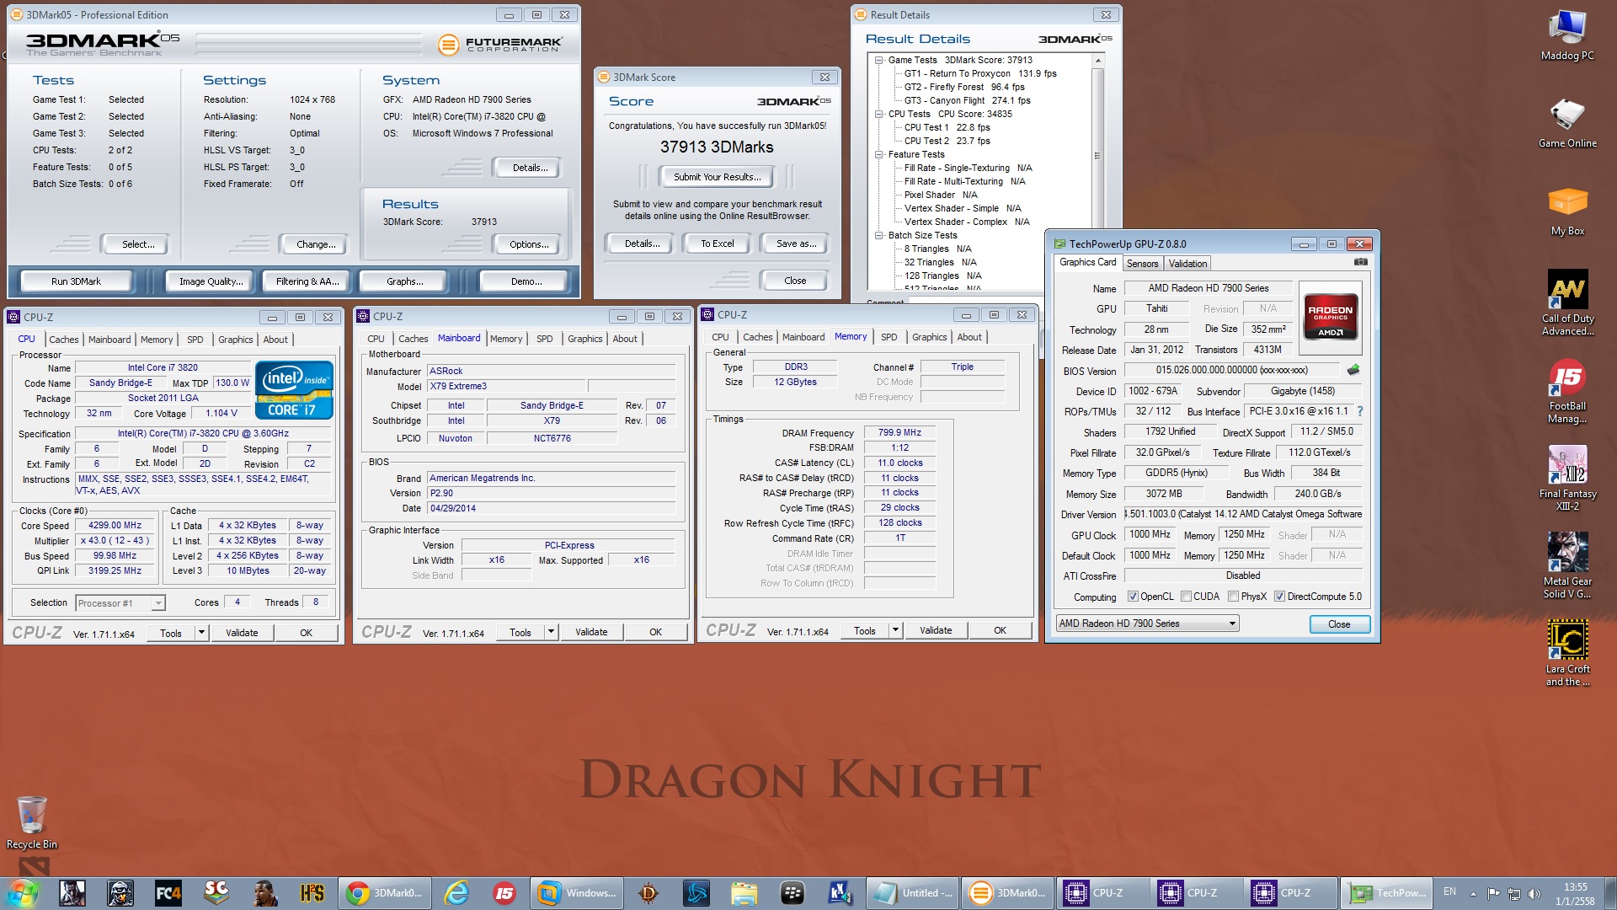Viewport: 1617px width, 910px height.
Task: Click the BIOS save chip icon
Action: [1353, 370]
